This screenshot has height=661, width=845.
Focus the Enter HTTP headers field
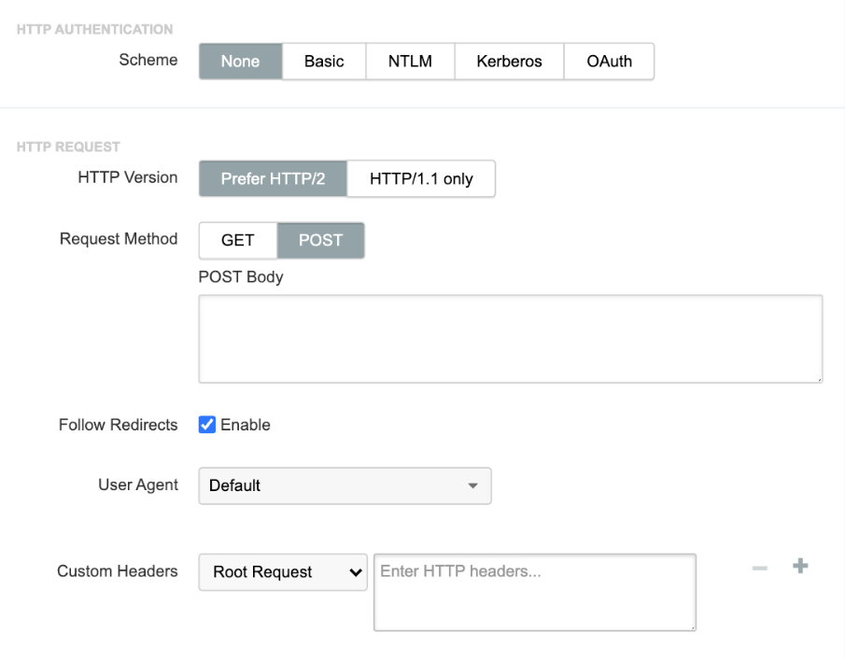(534, 592)
